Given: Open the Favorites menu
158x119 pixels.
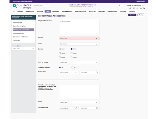Looking at the screenshot, I should [x=20, y=11].
